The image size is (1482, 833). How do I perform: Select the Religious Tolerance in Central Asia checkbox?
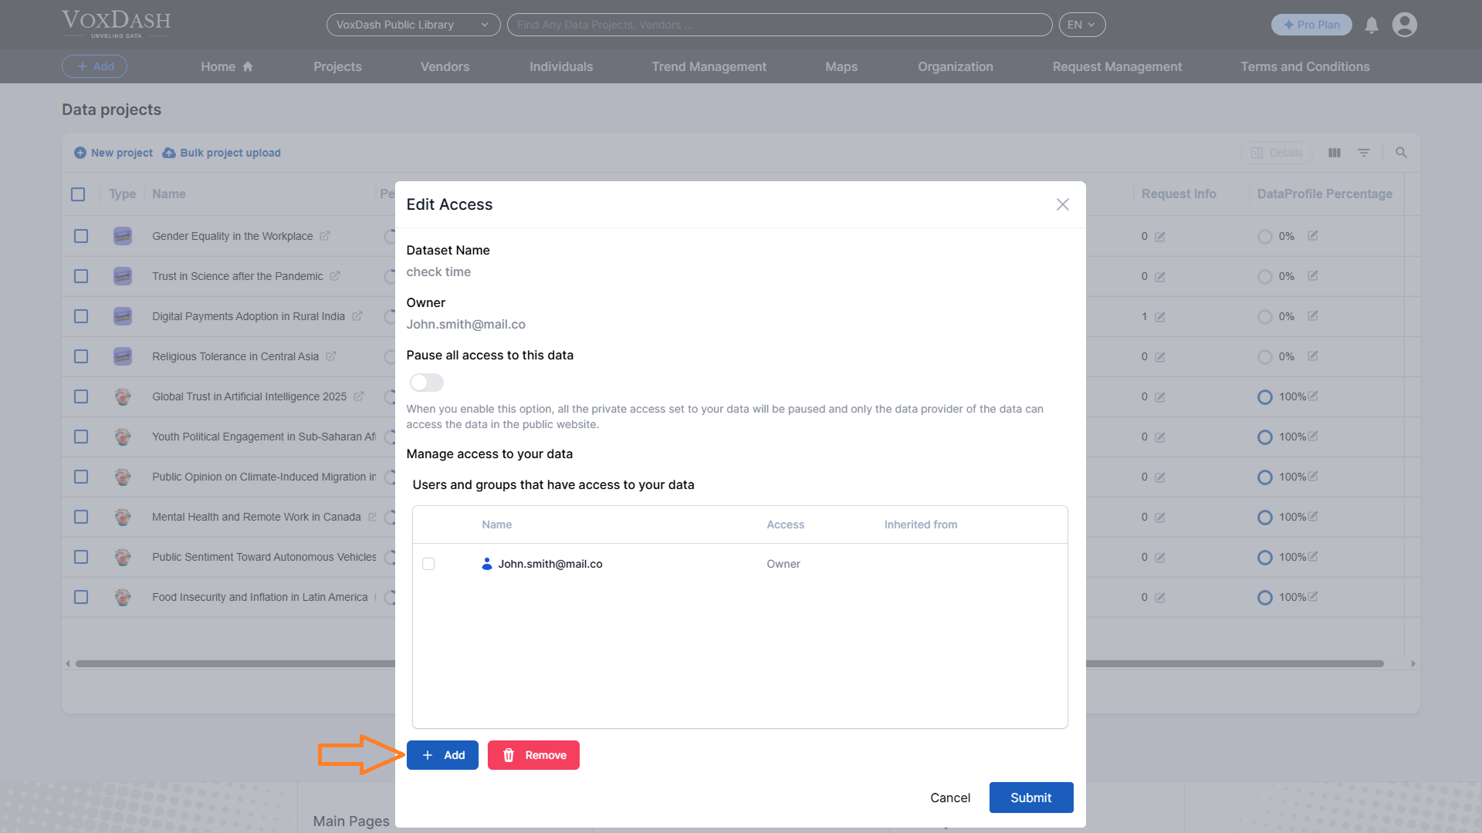tap(81, 356)
